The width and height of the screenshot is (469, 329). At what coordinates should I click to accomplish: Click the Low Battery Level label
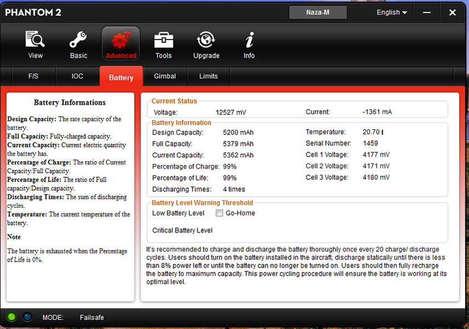178,213
